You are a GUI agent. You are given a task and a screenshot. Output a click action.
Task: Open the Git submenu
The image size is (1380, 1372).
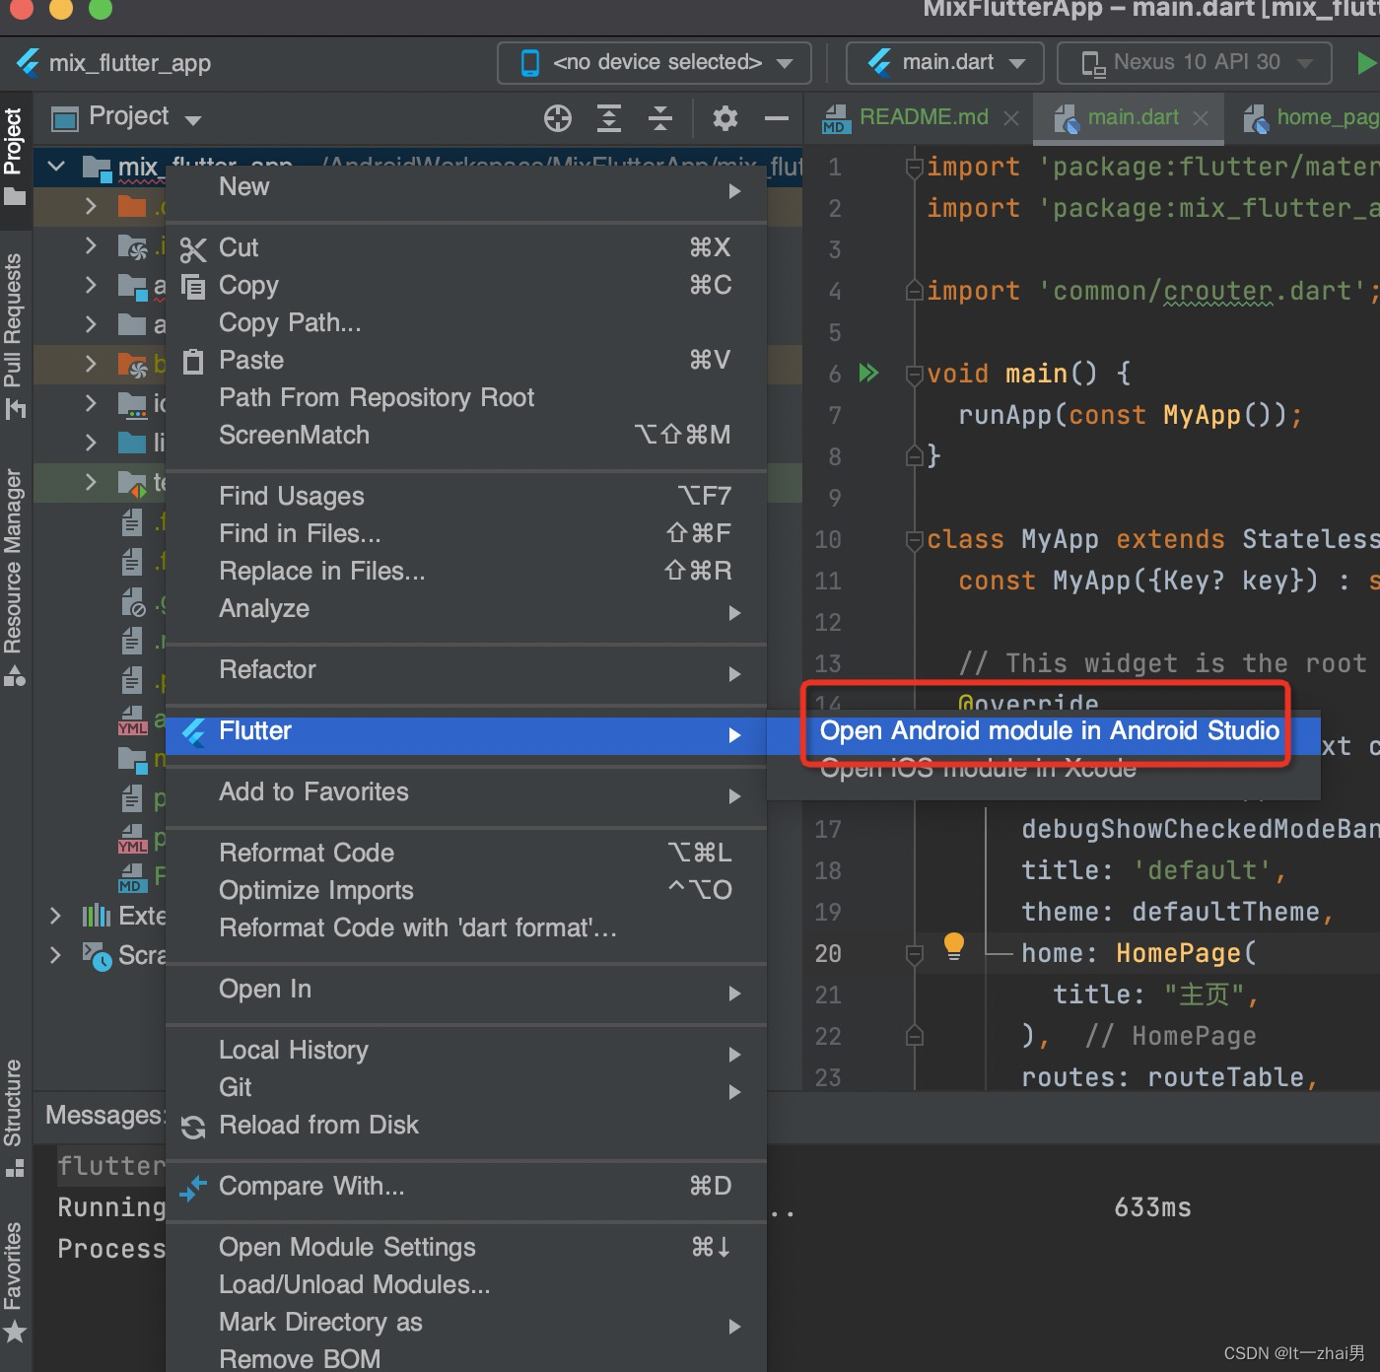[466, 1088]
